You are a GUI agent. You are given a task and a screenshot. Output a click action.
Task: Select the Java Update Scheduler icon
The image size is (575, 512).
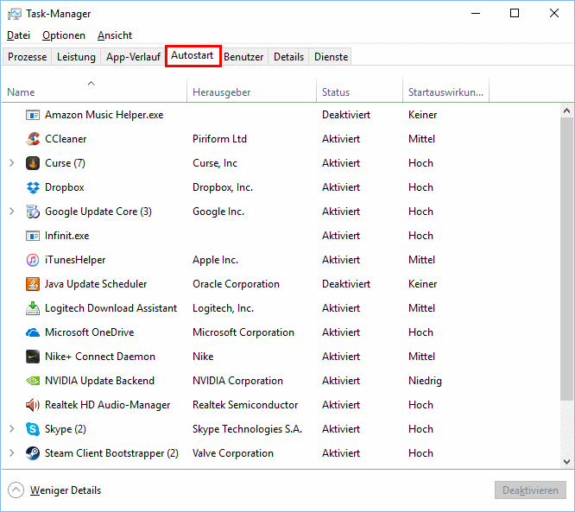(33, 284)
